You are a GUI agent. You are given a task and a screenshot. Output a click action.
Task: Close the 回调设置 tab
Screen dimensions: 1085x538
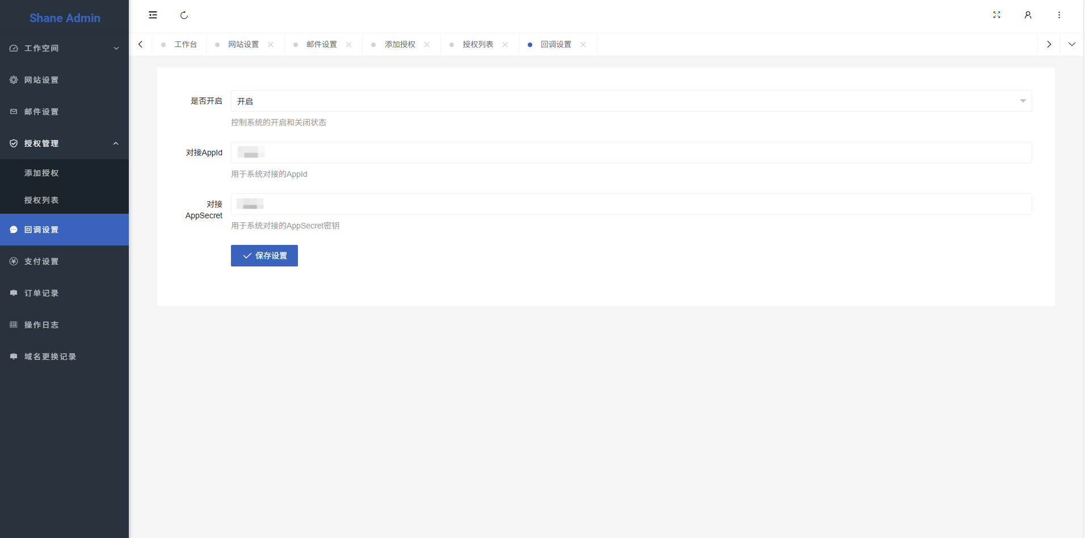coord(583,45)
